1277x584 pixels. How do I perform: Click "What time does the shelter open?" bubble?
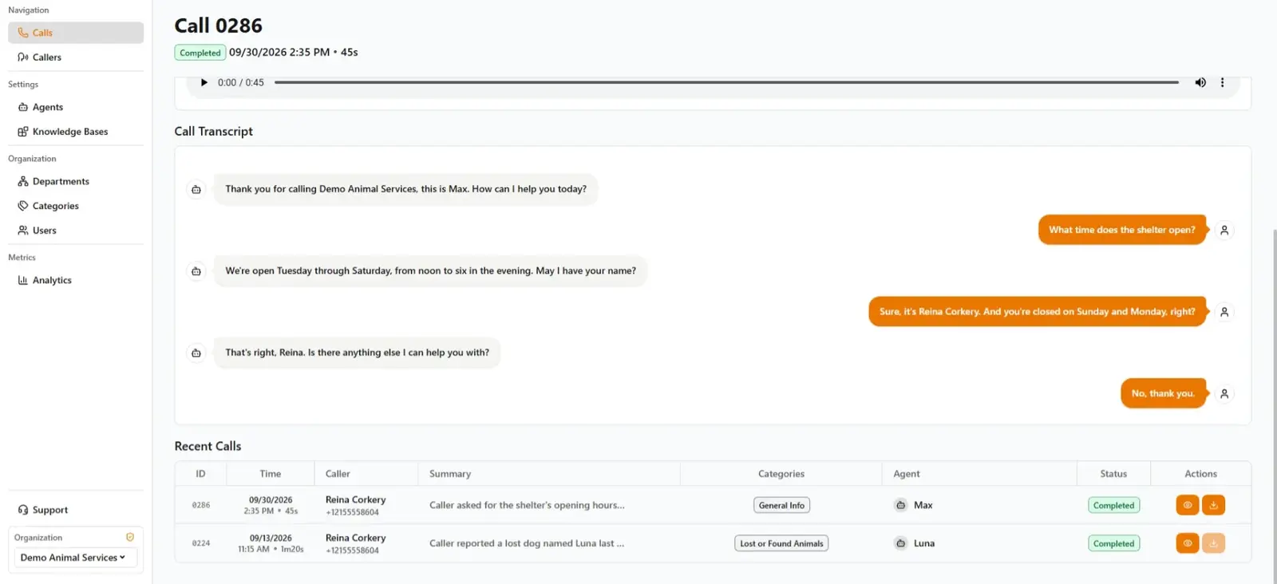tap(1122, 230)
